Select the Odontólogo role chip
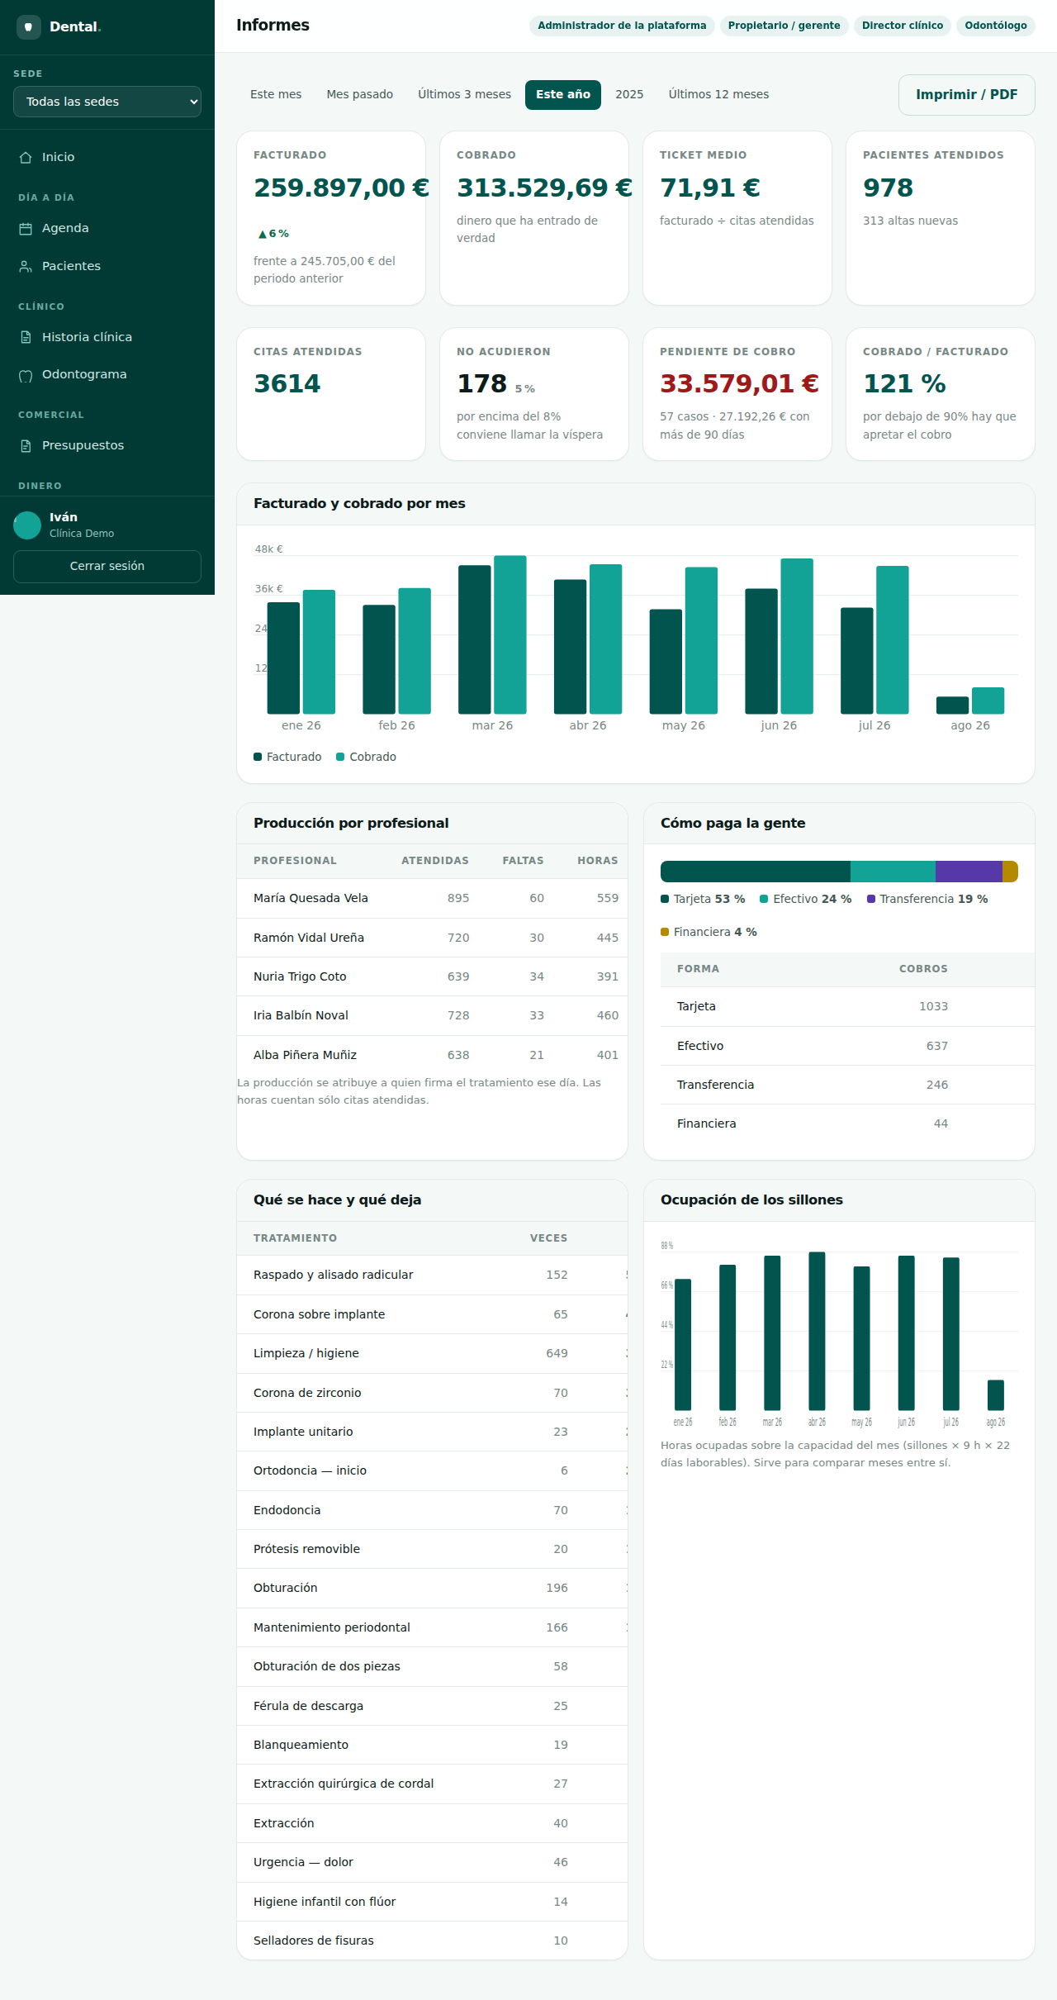The width and height of the screenshot is (1057, 2000). coord(996,26)
